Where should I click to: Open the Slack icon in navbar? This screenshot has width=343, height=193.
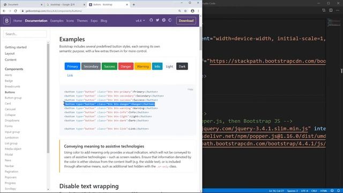[163, 20]
